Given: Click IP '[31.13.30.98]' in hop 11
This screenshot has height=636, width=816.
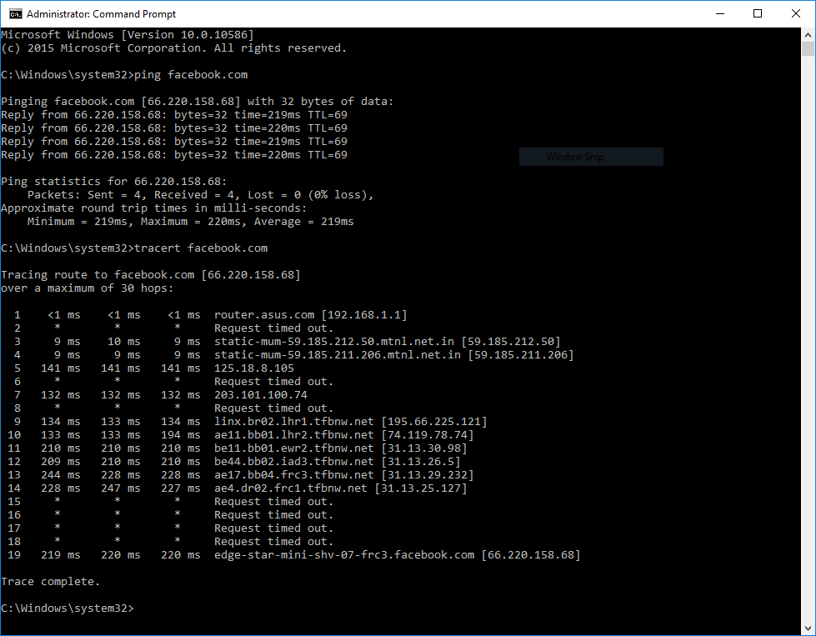Looking at the screenshot, I should coord(424,448).
